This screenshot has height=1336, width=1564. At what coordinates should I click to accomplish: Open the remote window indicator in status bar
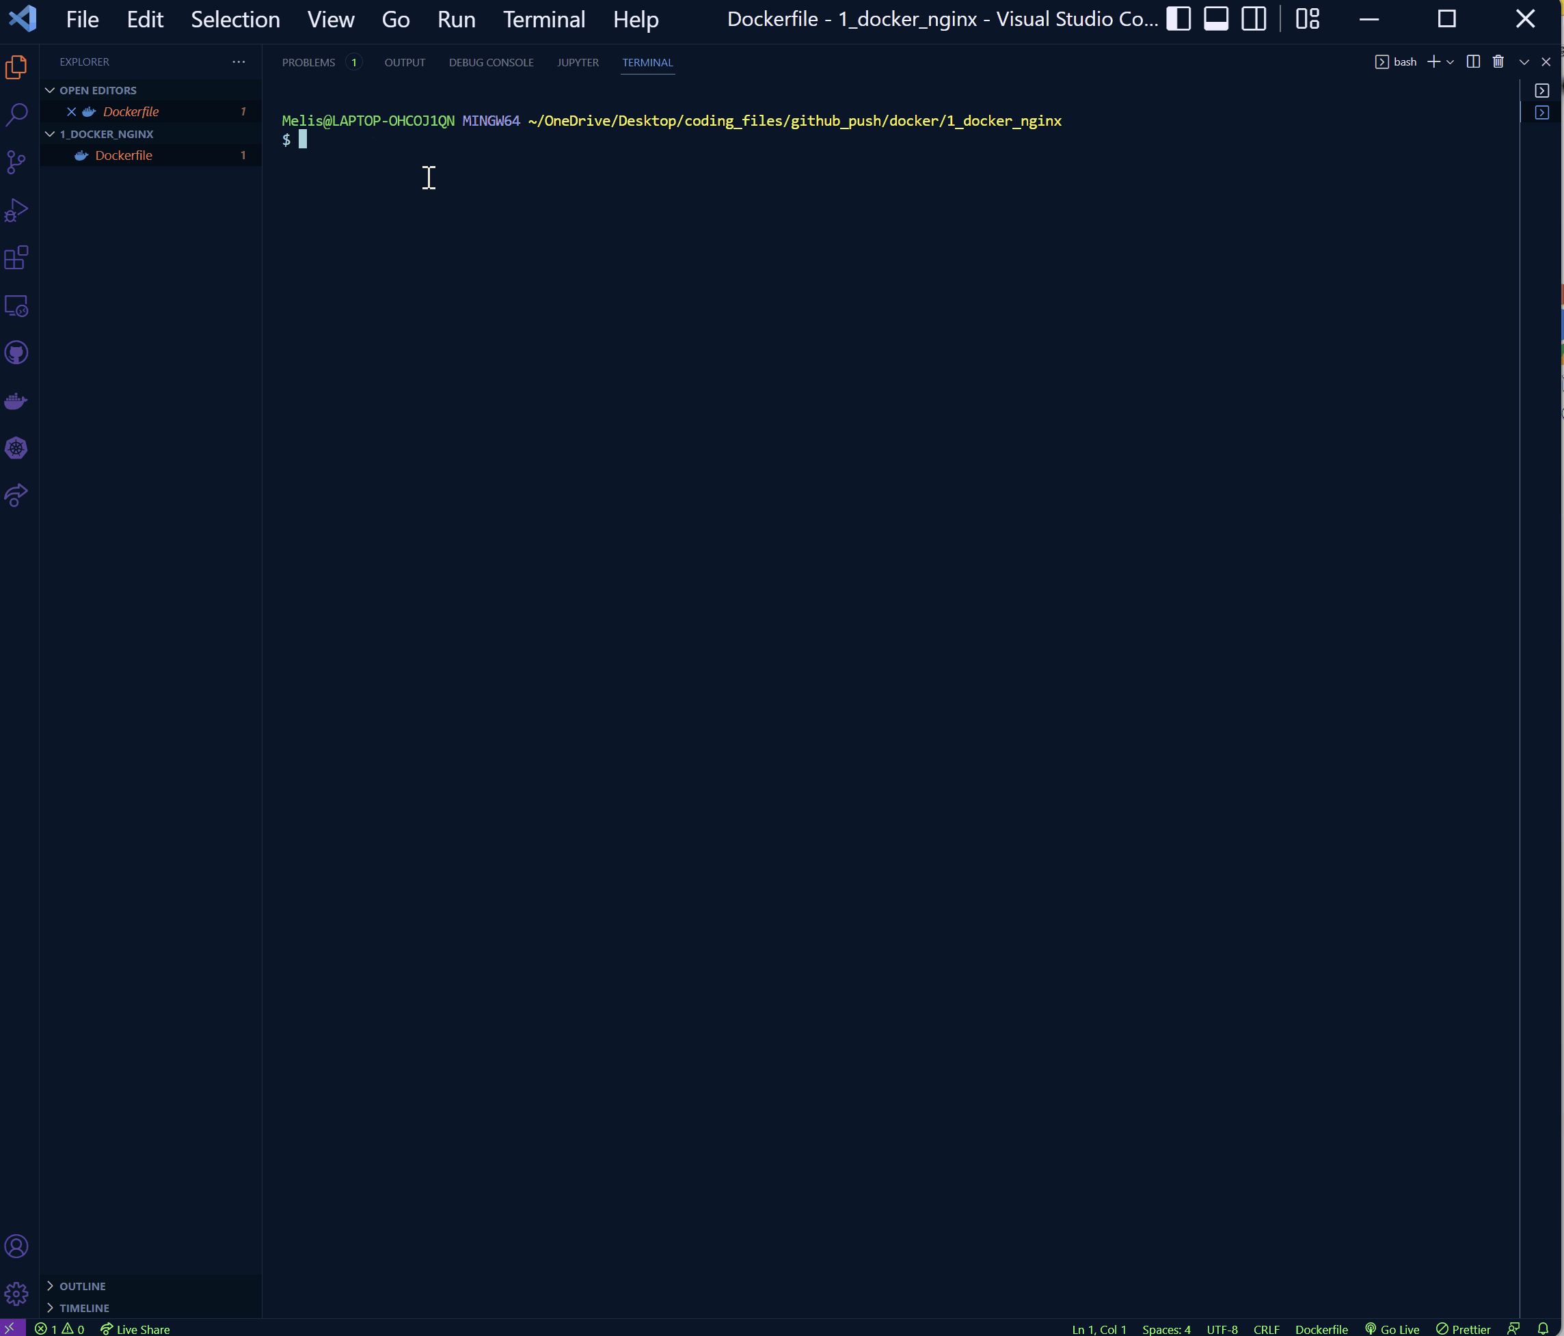10,1328
